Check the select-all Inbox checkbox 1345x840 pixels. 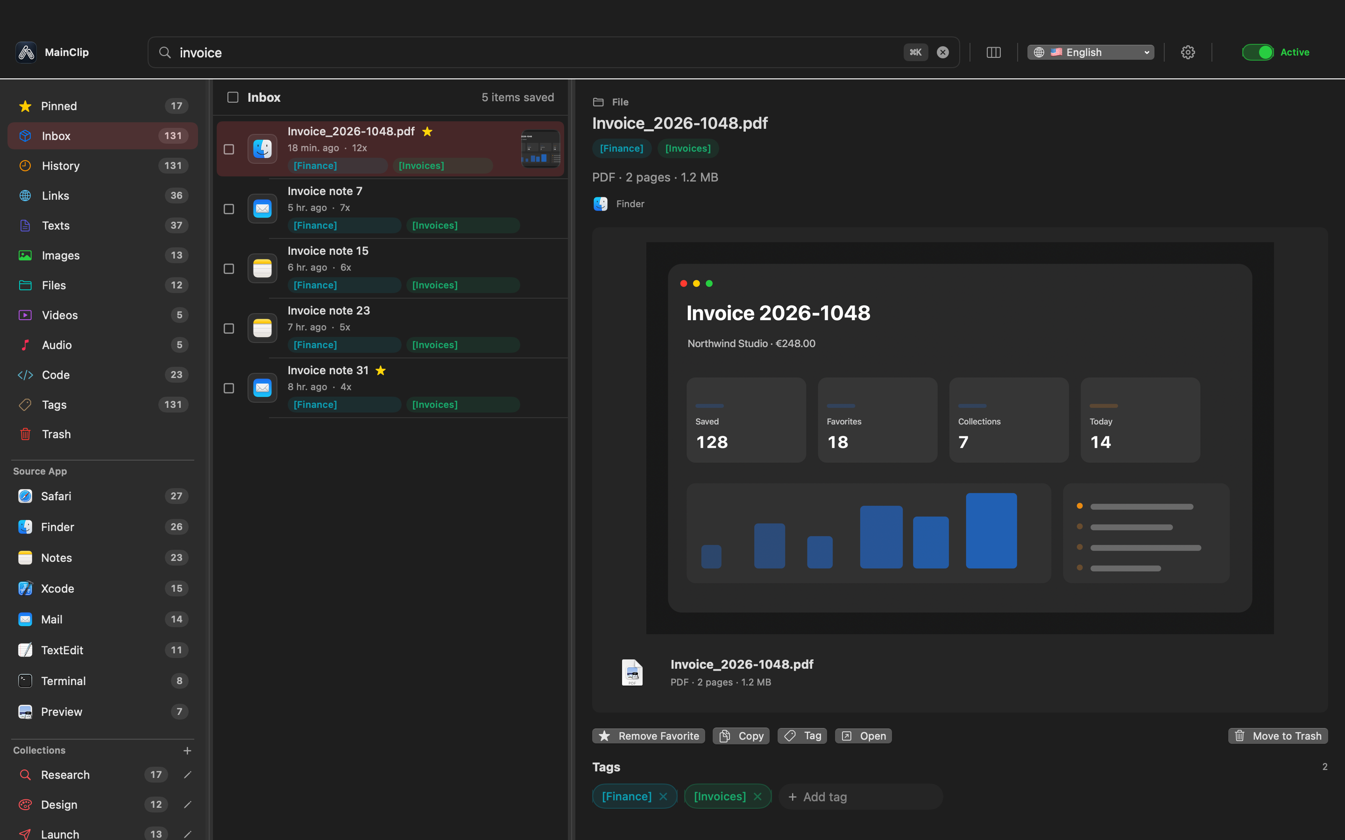click(x=233, y=97)
